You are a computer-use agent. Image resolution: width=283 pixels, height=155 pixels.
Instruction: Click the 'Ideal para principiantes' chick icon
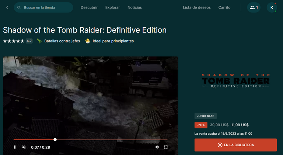point(88,41)
